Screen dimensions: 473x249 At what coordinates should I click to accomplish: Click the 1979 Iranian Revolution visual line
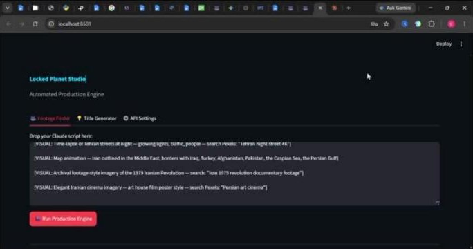(x=169, y=173)
